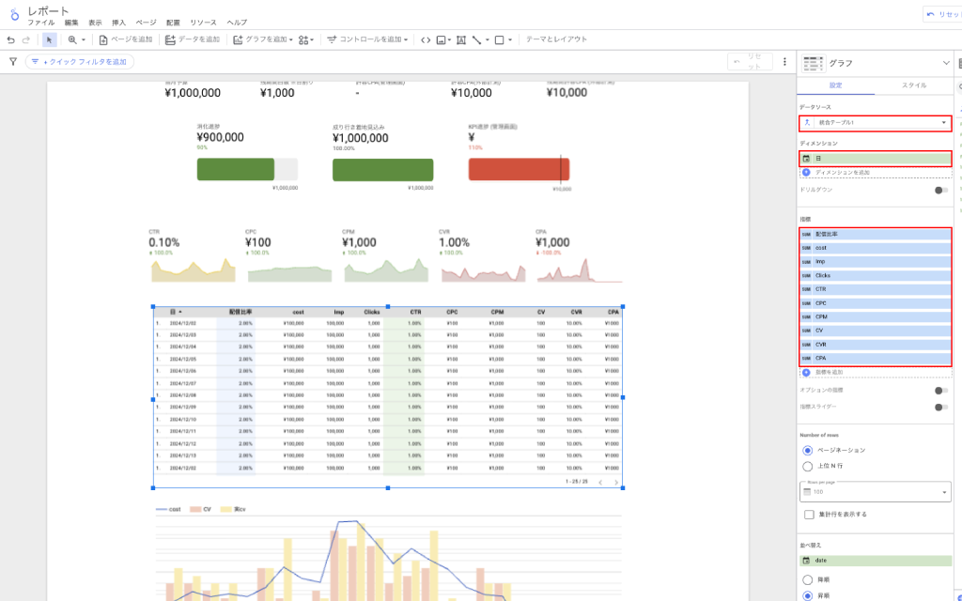Click the zoom magnifier icon
Image resolution: width=962 pixels, height=601 pixels.
72,39
